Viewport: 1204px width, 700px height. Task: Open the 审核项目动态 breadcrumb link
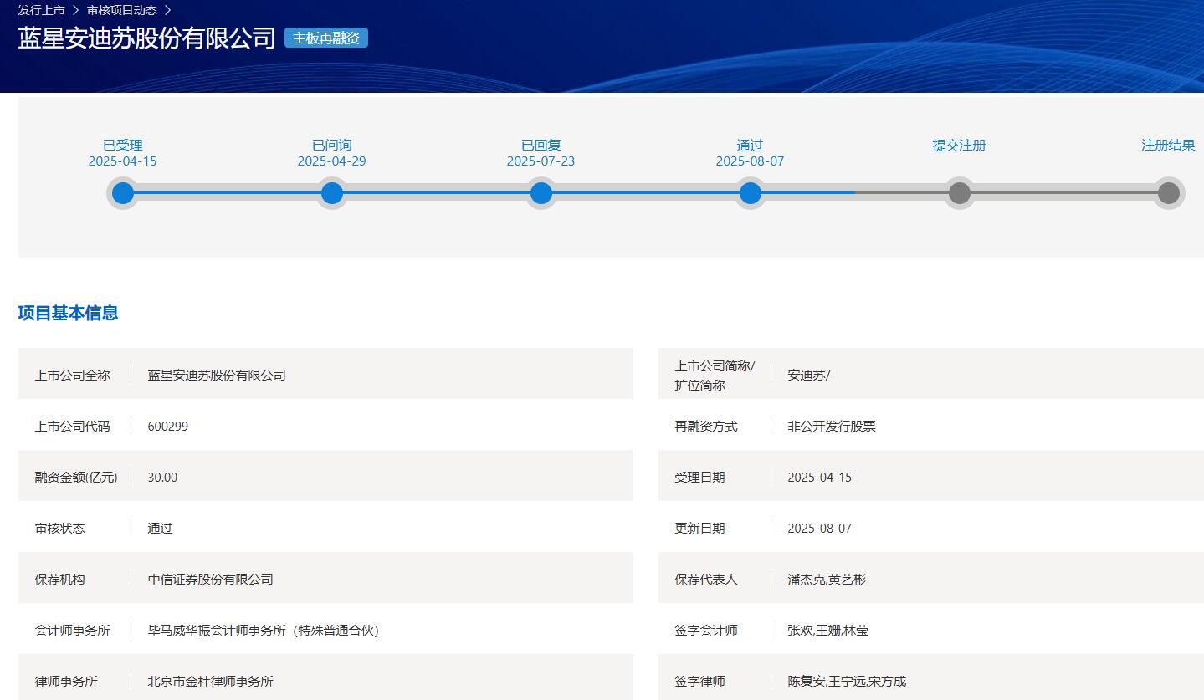pyautogui.click(x=121, y=10)
